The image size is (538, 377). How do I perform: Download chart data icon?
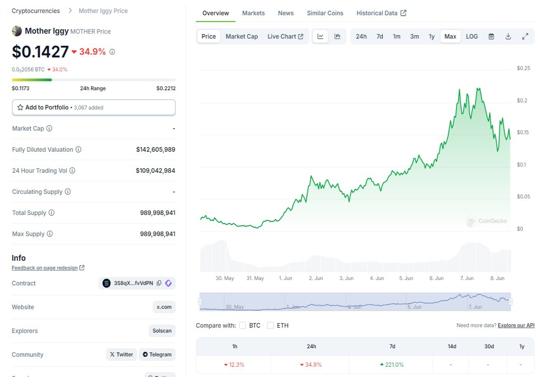[508, 36]
